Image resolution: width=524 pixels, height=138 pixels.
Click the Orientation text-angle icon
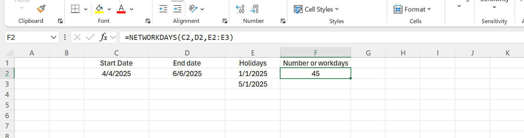click(x=193, y=9)
